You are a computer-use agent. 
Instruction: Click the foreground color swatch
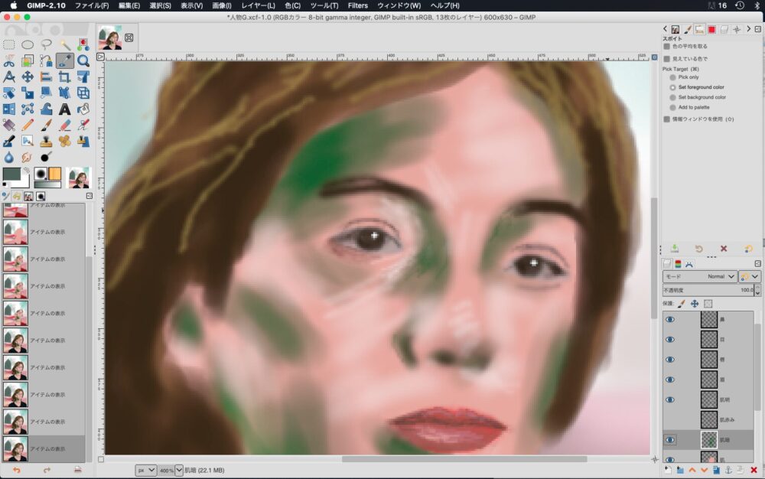point(11,174)
